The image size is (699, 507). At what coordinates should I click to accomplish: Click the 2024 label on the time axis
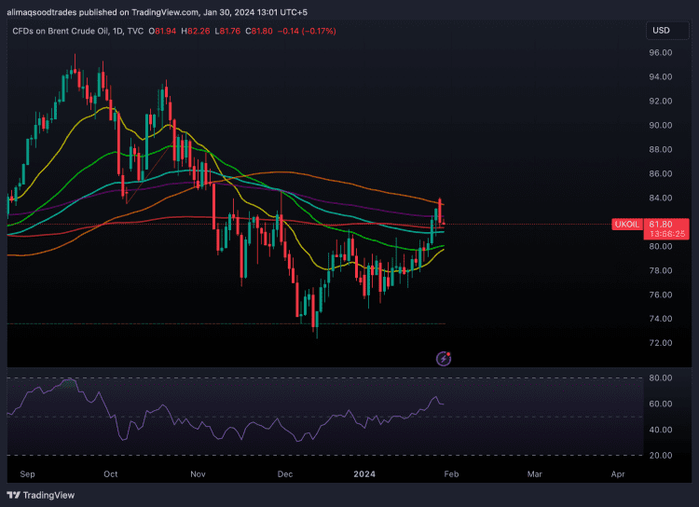[364, 473]
